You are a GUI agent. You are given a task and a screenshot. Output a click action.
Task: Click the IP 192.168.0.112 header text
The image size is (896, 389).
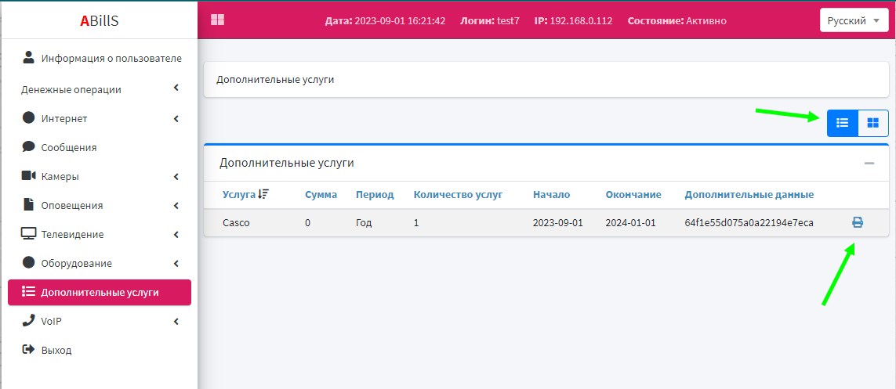[573, 21]
